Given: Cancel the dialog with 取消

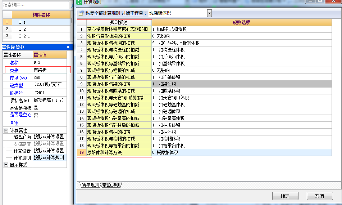Looking at the screenshot, I should tap(320, 196).
